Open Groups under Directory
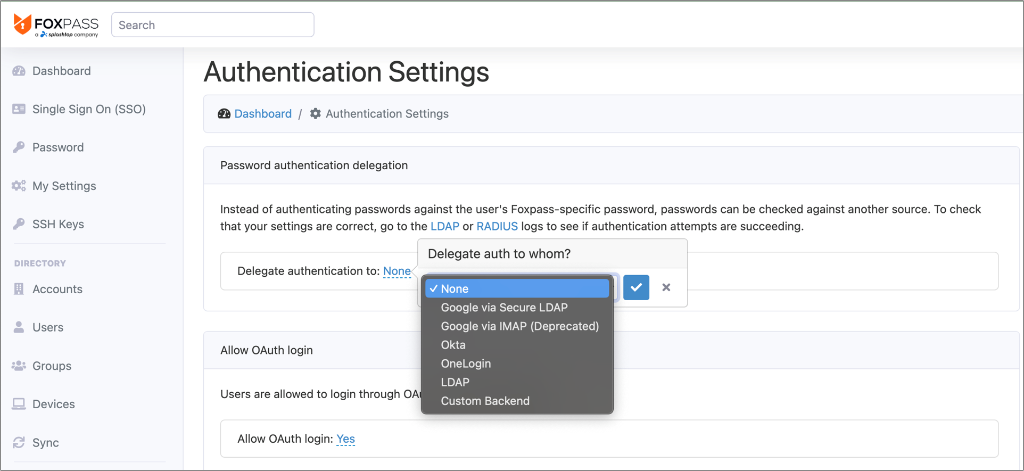This screenshot has height=471, width=1024. (52, 366)
